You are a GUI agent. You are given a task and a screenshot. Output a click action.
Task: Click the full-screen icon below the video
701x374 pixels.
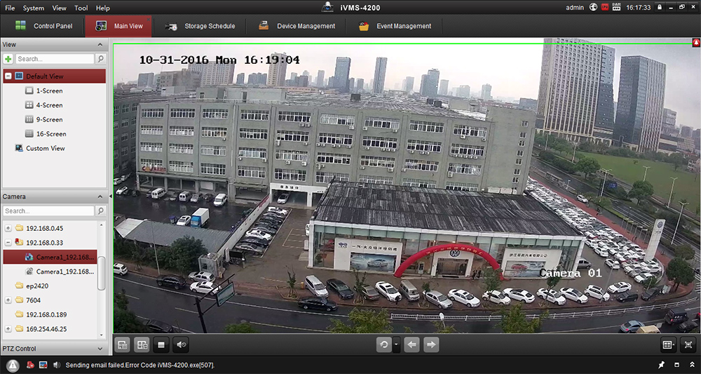(688, 345)
